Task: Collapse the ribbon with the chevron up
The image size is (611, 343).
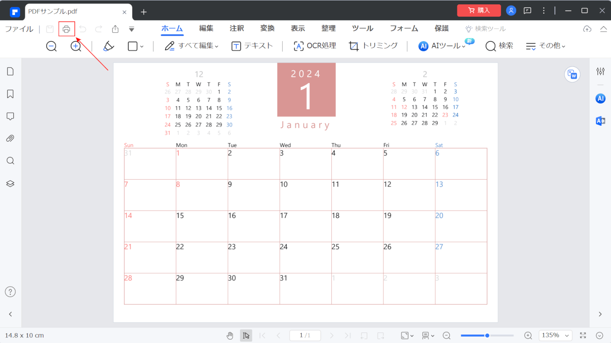Action: tap(603, 29)
